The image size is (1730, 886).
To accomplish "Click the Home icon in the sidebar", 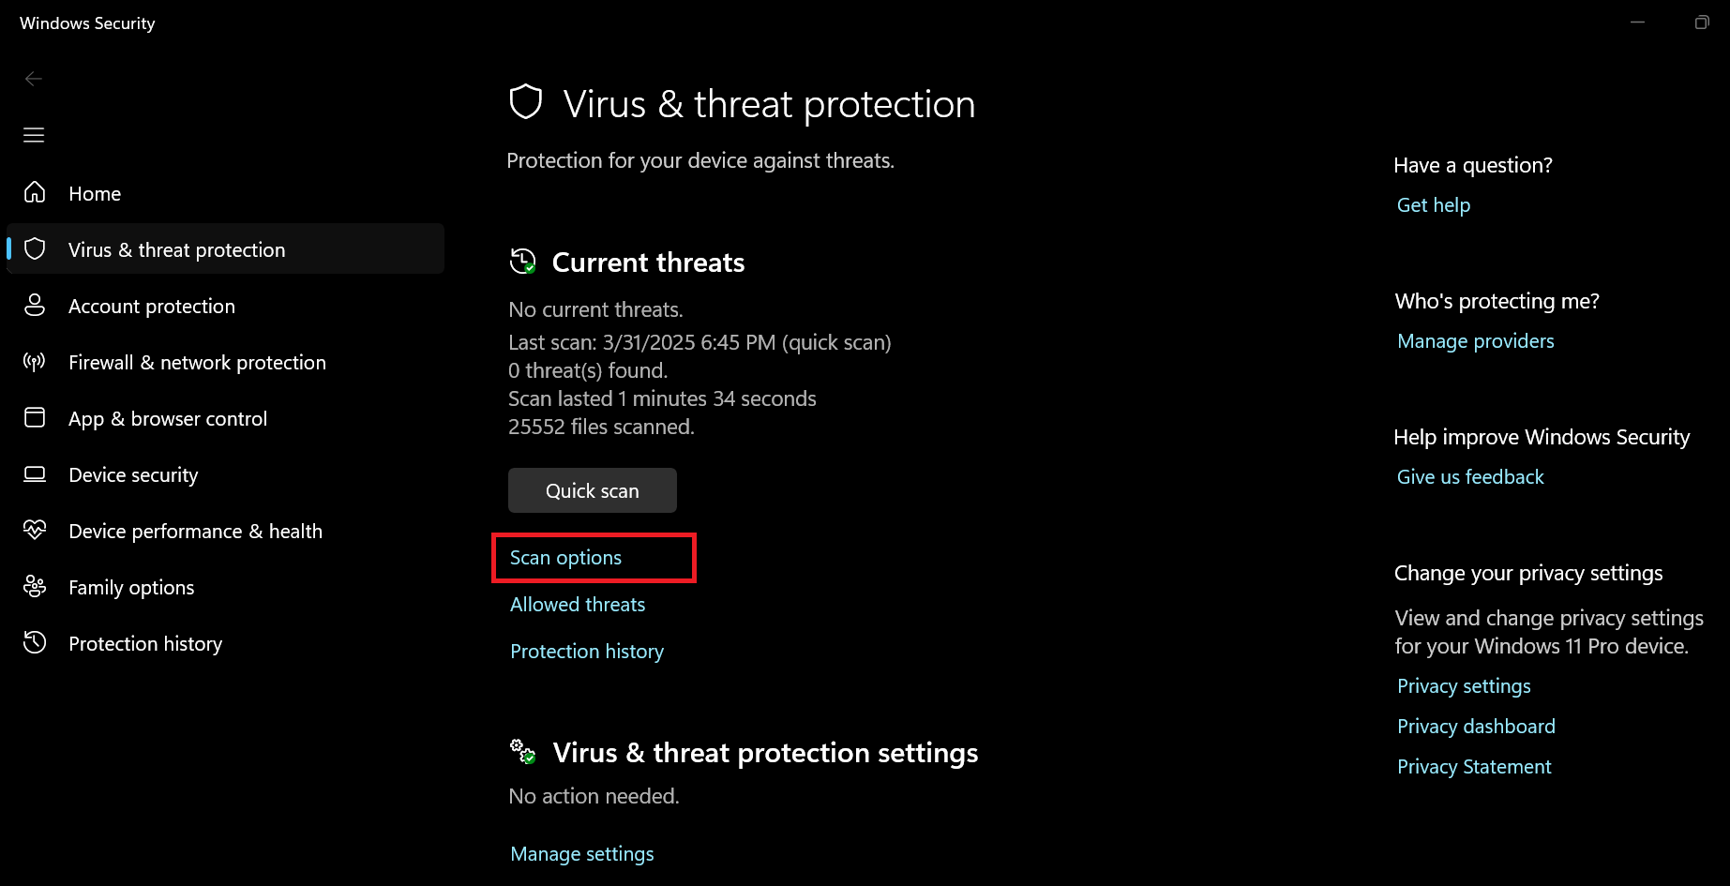I will (x=35, y=193).
